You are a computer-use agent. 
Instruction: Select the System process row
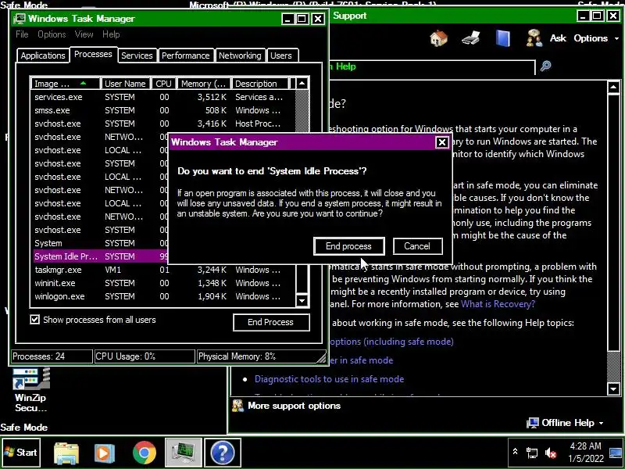pyautogui.click(x=101, y=243)
